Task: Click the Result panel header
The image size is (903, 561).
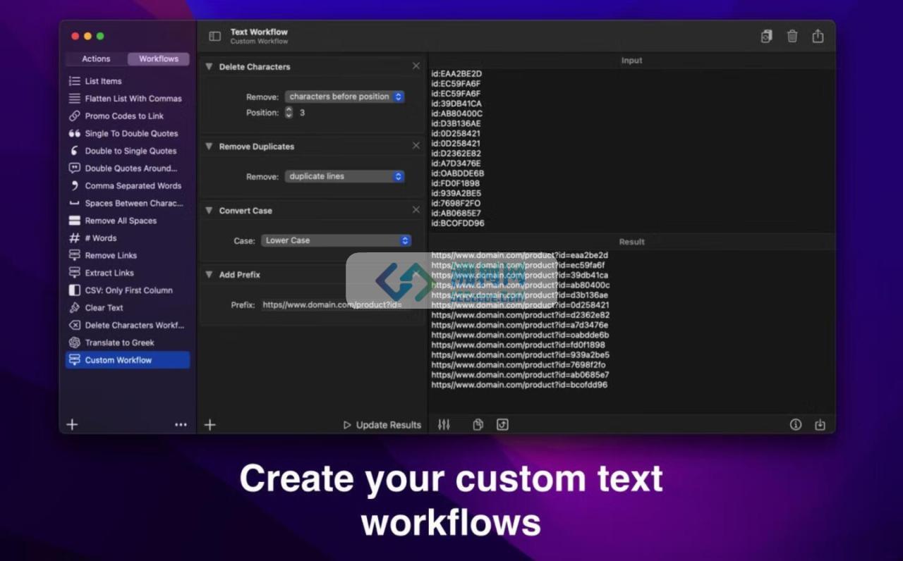Action: tap(631, 242)
